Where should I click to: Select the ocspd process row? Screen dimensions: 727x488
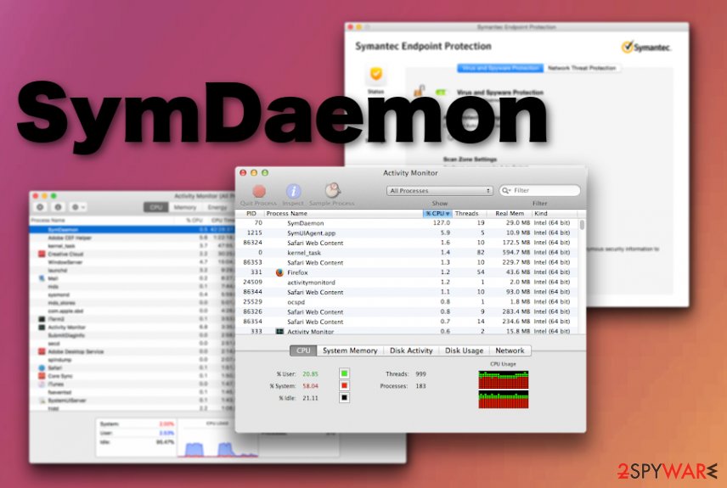click(x=407, y=301)
